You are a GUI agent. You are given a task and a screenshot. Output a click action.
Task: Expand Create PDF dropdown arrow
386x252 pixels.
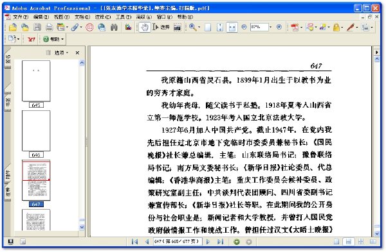[301, 27]
